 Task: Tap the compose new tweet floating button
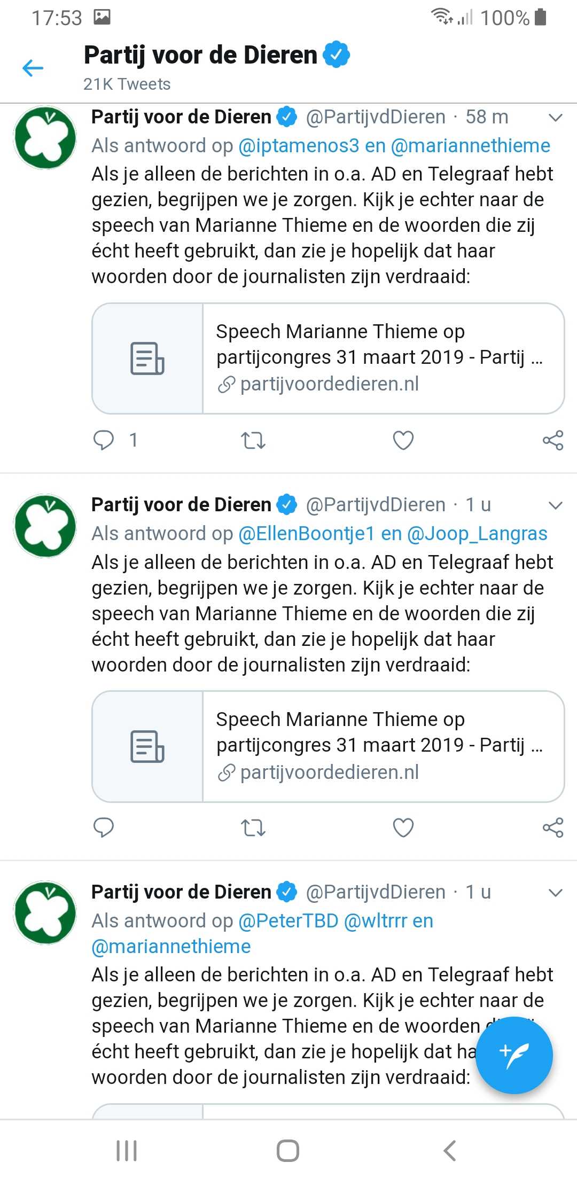coord(514,1055)
